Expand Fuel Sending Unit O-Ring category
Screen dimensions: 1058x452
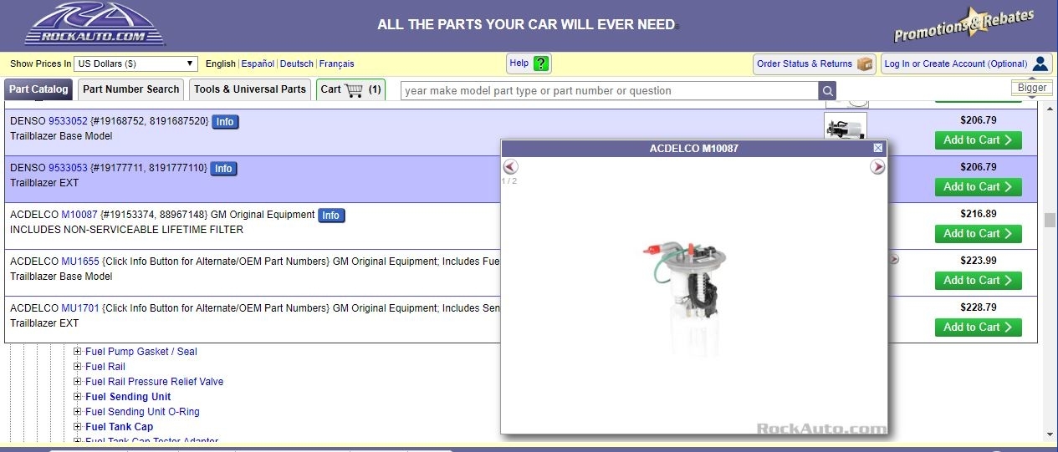click(78, 412)
